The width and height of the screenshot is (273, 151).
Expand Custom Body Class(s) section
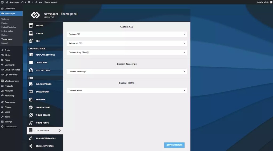coord(127,52)
